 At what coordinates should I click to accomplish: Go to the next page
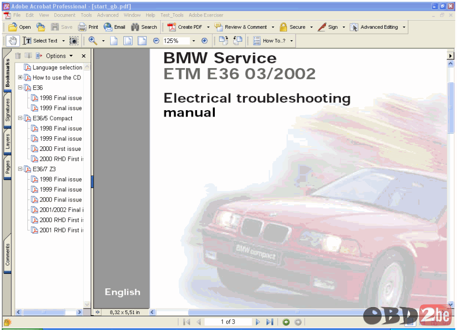click(258, 322)
